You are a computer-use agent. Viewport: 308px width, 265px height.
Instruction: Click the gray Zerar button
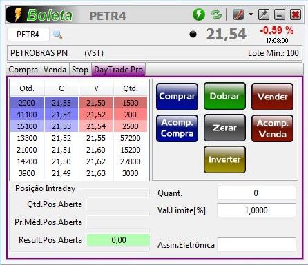[x=224, y=128]
